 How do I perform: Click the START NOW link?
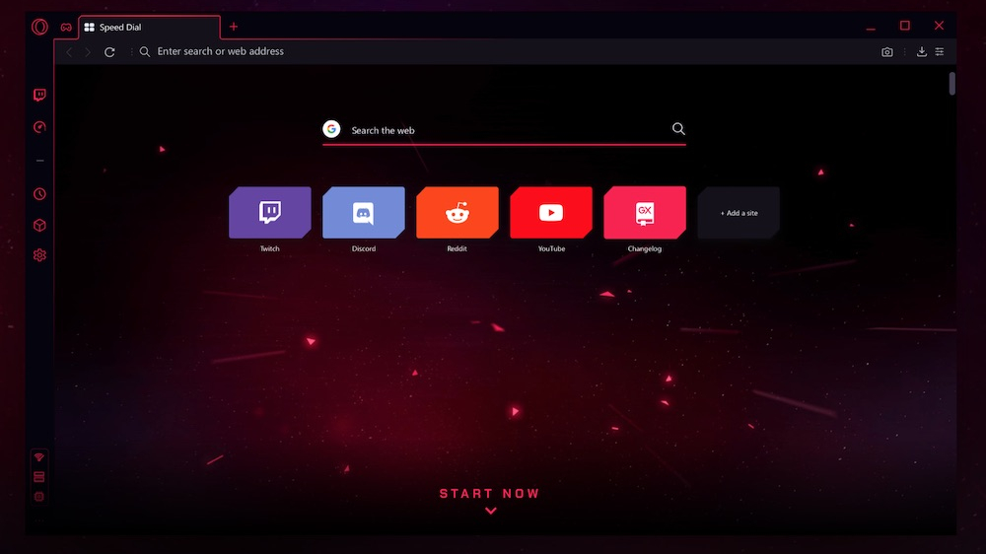490,494
